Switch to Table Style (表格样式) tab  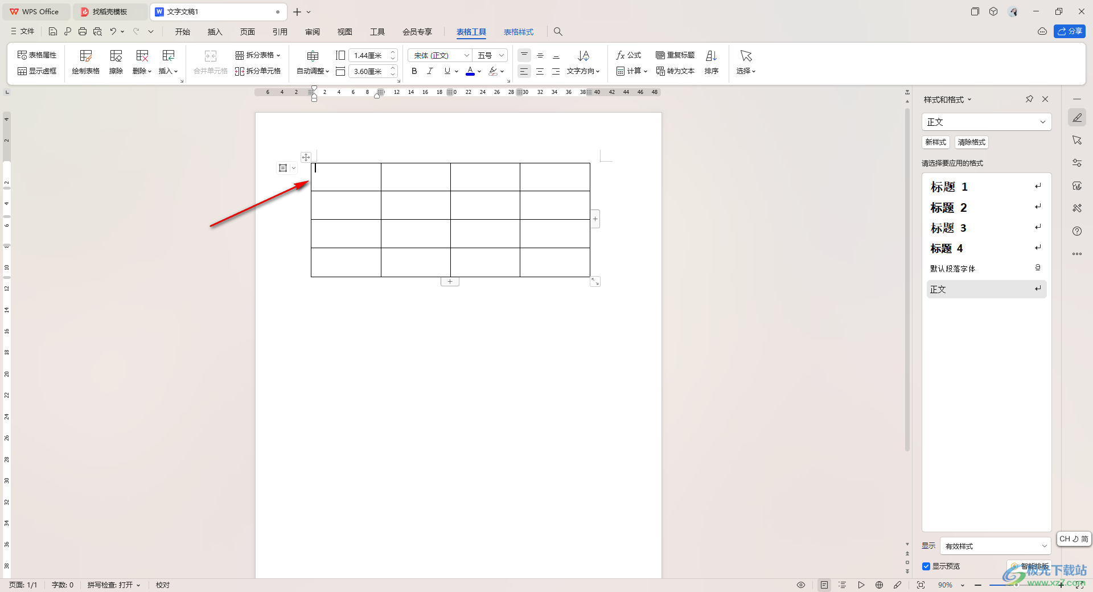click(x=519, y=32)
